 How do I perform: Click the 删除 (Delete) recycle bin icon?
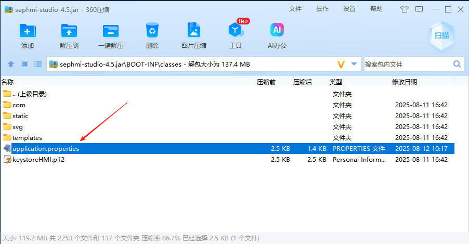(152, 30)
